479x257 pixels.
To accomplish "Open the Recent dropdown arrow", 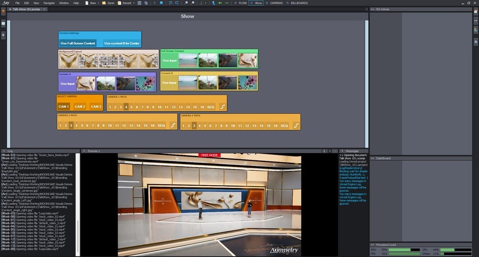I will coord(134,3).
